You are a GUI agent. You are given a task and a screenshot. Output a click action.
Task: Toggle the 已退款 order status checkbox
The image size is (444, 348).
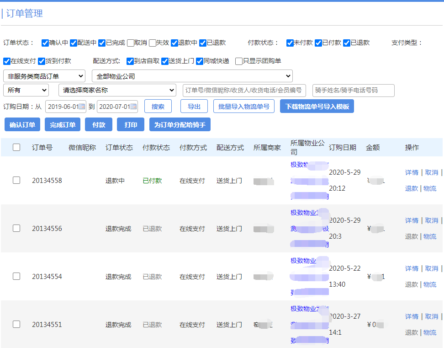click(x=203, y=43)
